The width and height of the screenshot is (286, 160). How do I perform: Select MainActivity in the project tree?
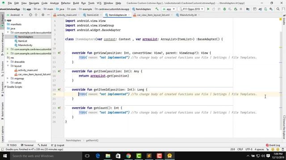[25, 45]
